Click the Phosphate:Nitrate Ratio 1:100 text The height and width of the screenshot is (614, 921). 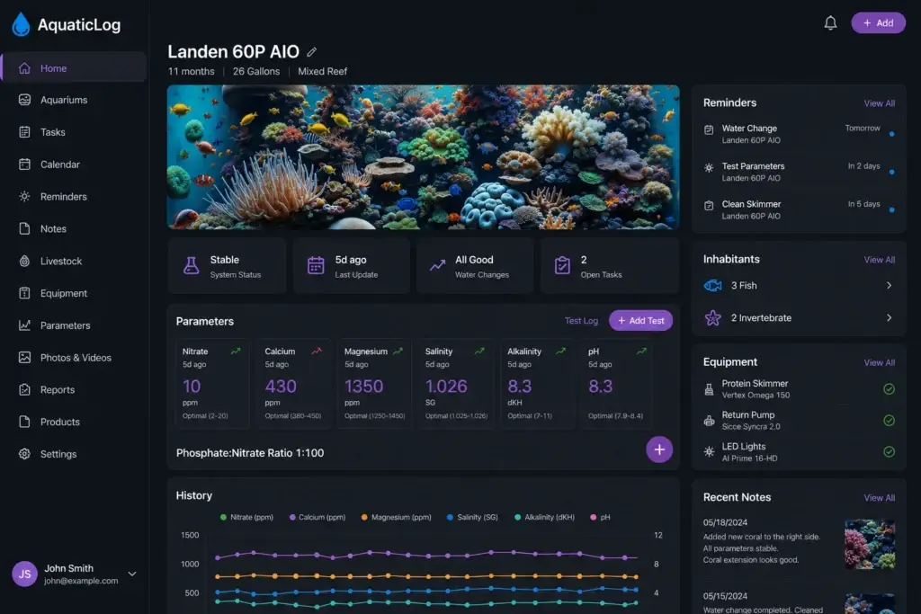(x=250, y=453)
